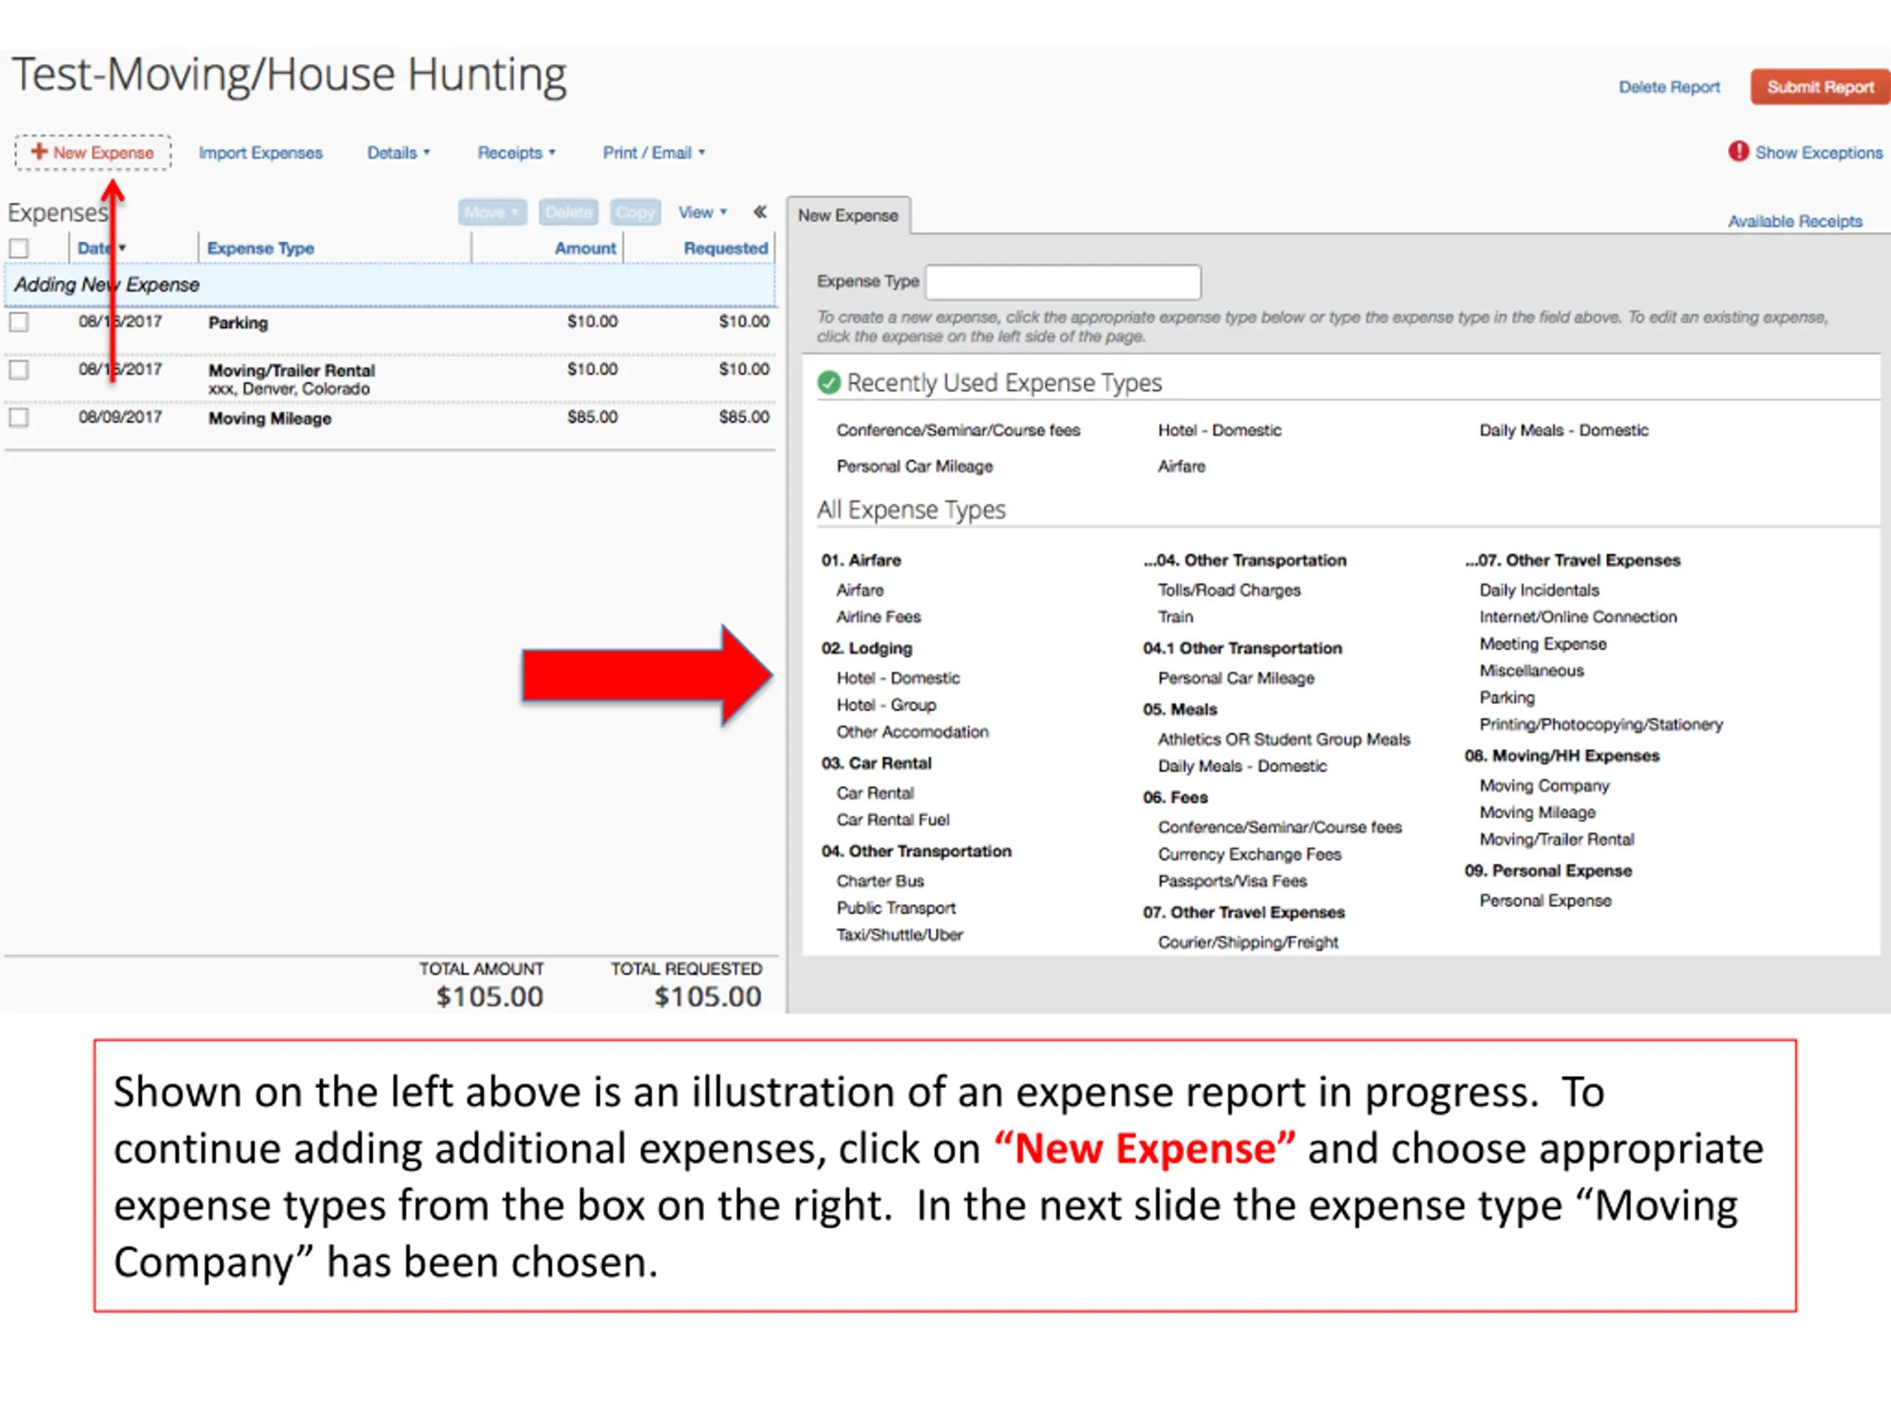Click the plus icon on New Expense
Screen dimensions: 1891x1418
click(38, 151)
